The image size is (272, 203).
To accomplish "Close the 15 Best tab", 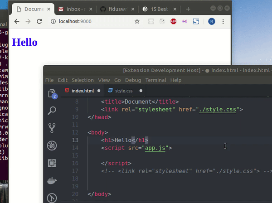I will click(175, 9).
